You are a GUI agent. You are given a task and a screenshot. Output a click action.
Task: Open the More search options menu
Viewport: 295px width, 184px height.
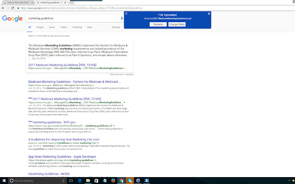[90, 27]
